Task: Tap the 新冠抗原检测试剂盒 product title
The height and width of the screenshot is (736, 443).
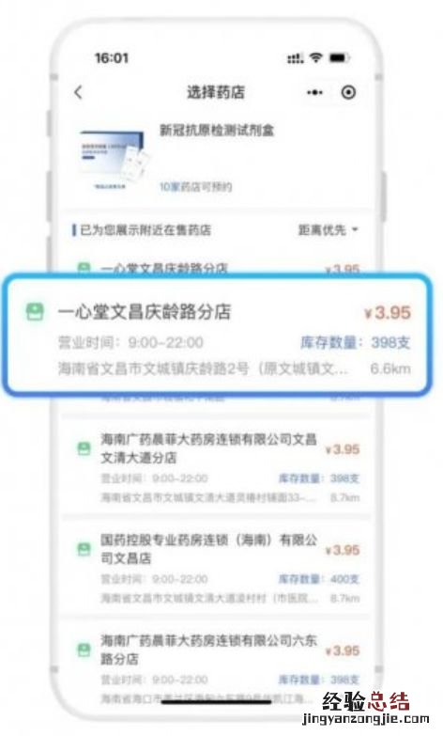Action: tap(217, 130)
